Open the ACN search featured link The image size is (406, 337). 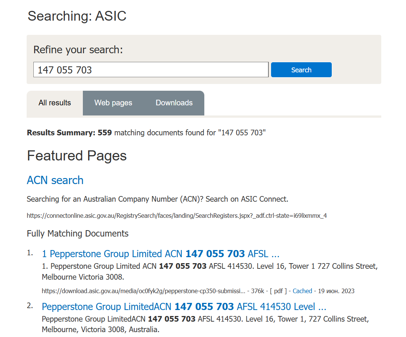(x=55, y=180)
